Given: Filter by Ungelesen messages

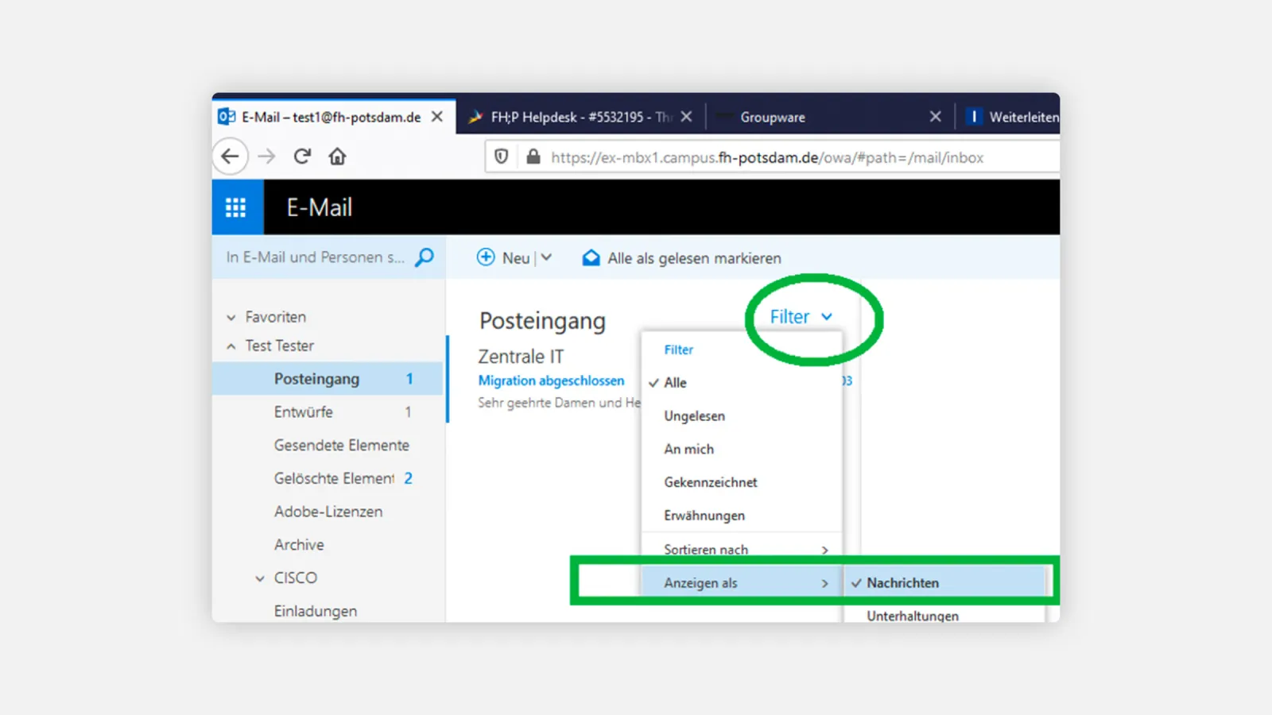Looking at the screenshot, I should [x=694, y=416].
